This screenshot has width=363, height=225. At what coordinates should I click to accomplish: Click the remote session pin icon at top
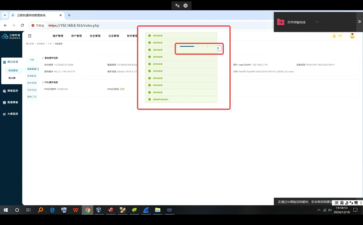click(x=177, y=6)
